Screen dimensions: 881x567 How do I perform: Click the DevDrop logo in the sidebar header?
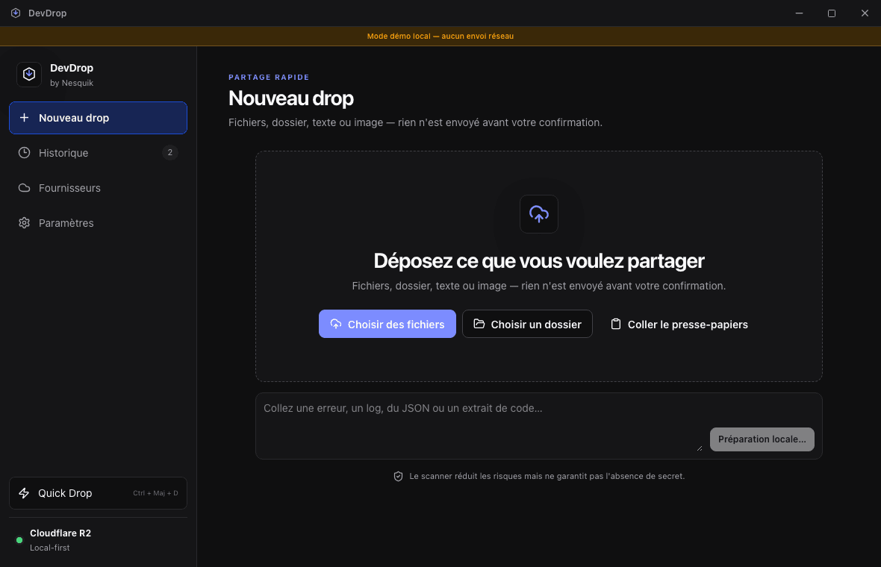(28, 75)
